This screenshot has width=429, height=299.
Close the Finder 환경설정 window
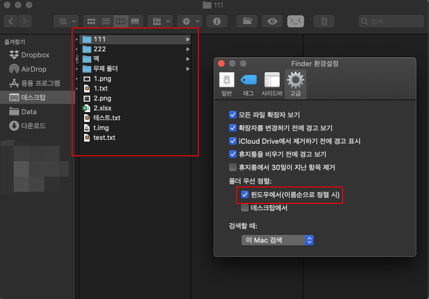(x=221, y=64)
